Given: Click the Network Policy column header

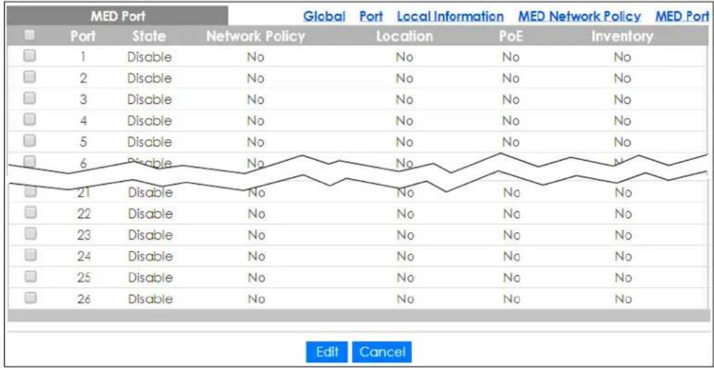Looking at the screenshot, I should [255, 36].
